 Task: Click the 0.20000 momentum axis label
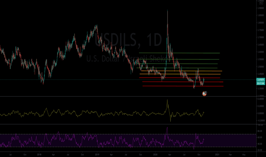point(261,106)
